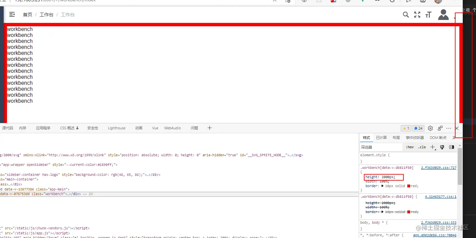This screenshot has width=476, height=238.
Task: Select the 已计算 pane tab
Action: click(x=381, y=138)
